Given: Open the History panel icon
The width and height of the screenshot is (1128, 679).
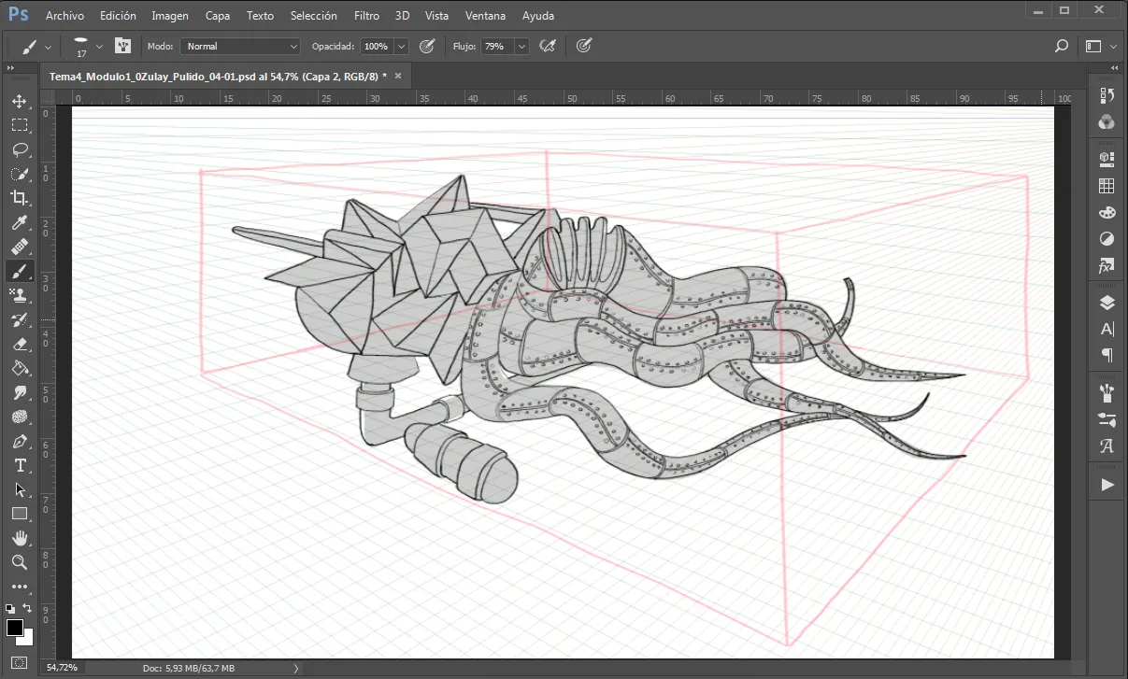Looking at the screenshot, I should pos(1107,95).
